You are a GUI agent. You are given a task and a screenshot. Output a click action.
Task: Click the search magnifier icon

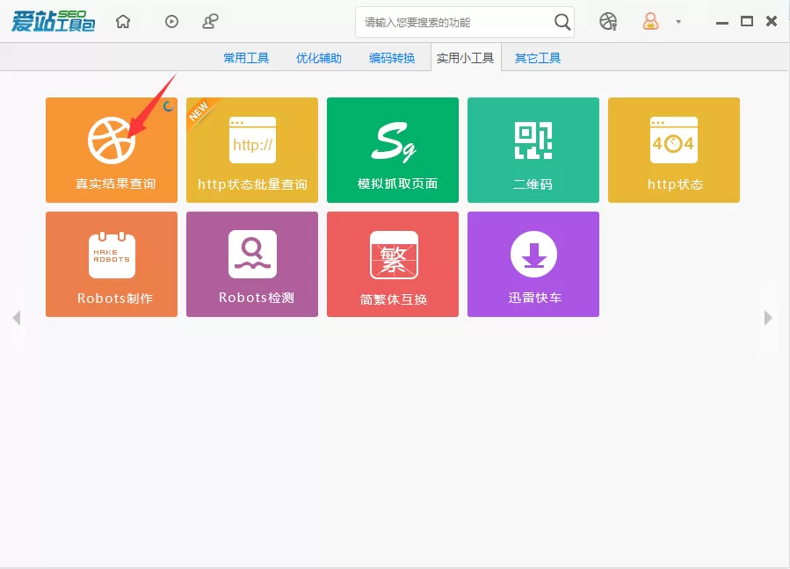562,22
